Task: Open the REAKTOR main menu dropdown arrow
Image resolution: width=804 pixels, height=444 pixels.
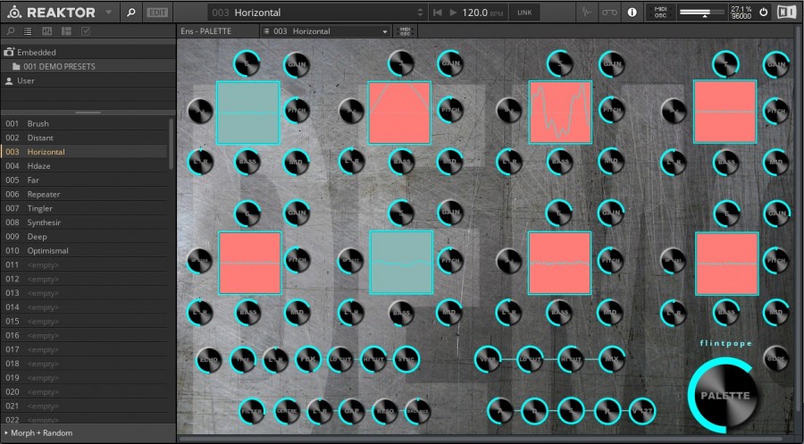Action: pyautogui.click(x=108, y=13)
